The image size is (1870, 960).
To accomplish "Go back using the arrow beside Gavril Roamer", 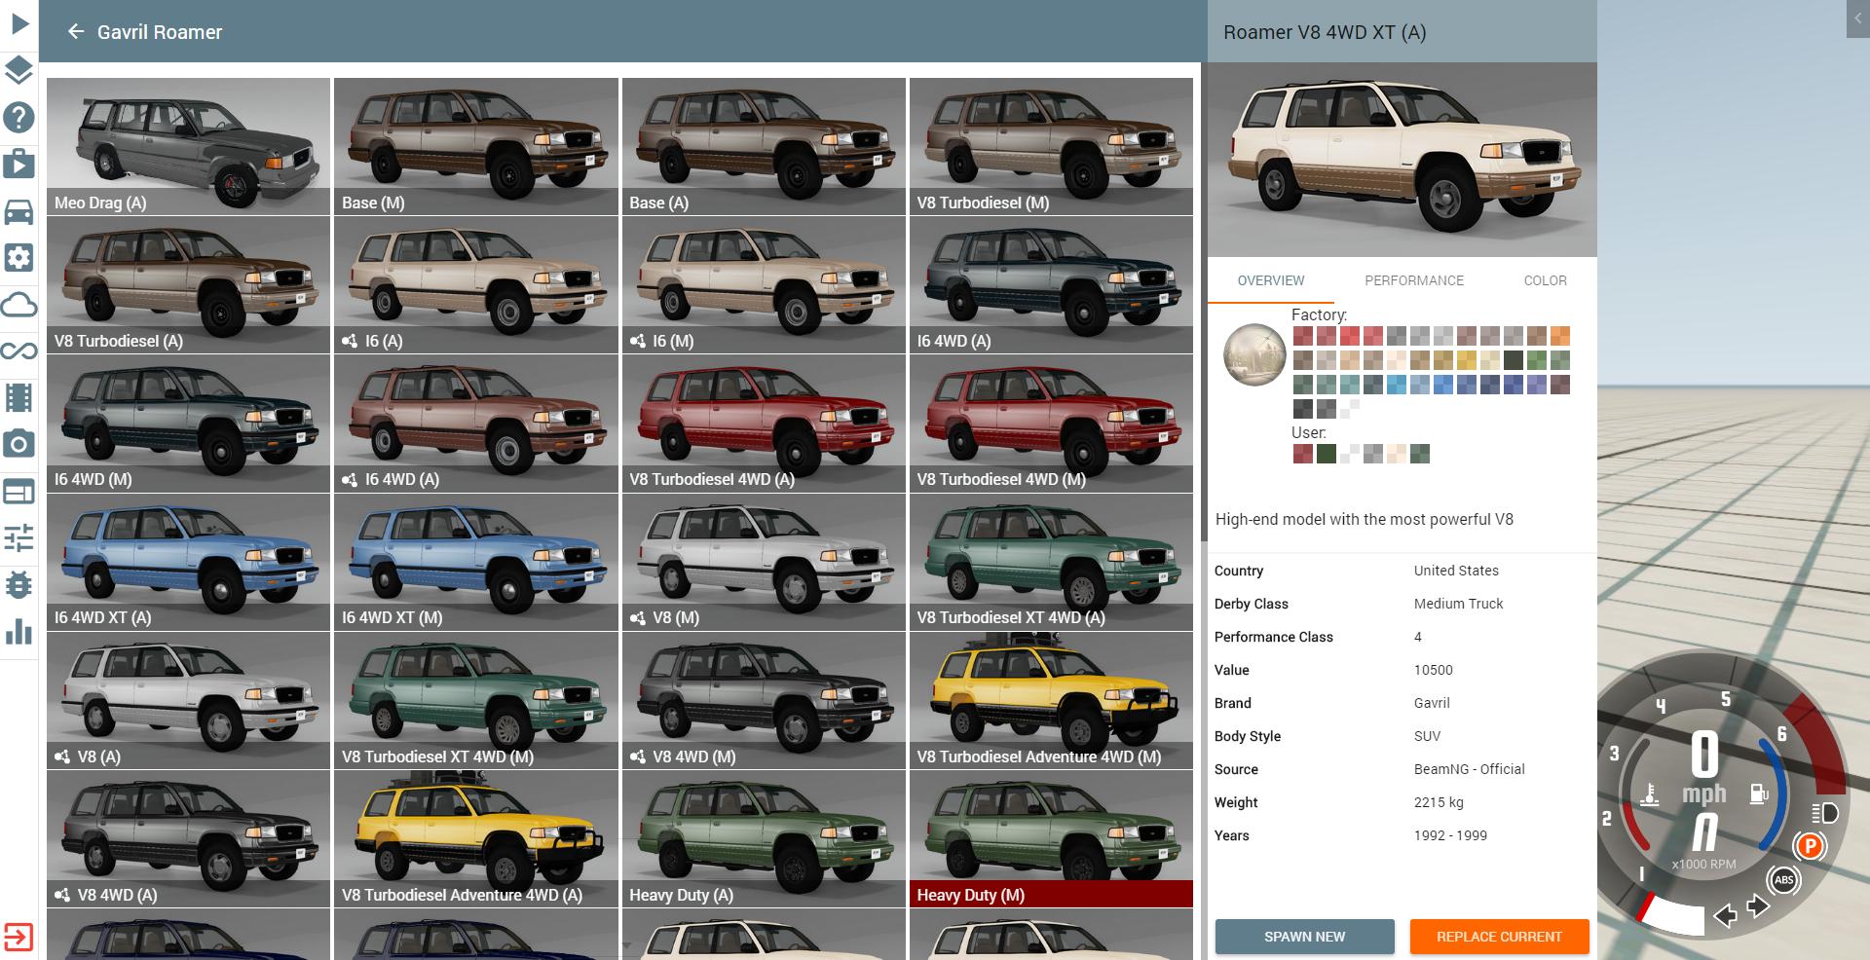I will tap(76, 32).
